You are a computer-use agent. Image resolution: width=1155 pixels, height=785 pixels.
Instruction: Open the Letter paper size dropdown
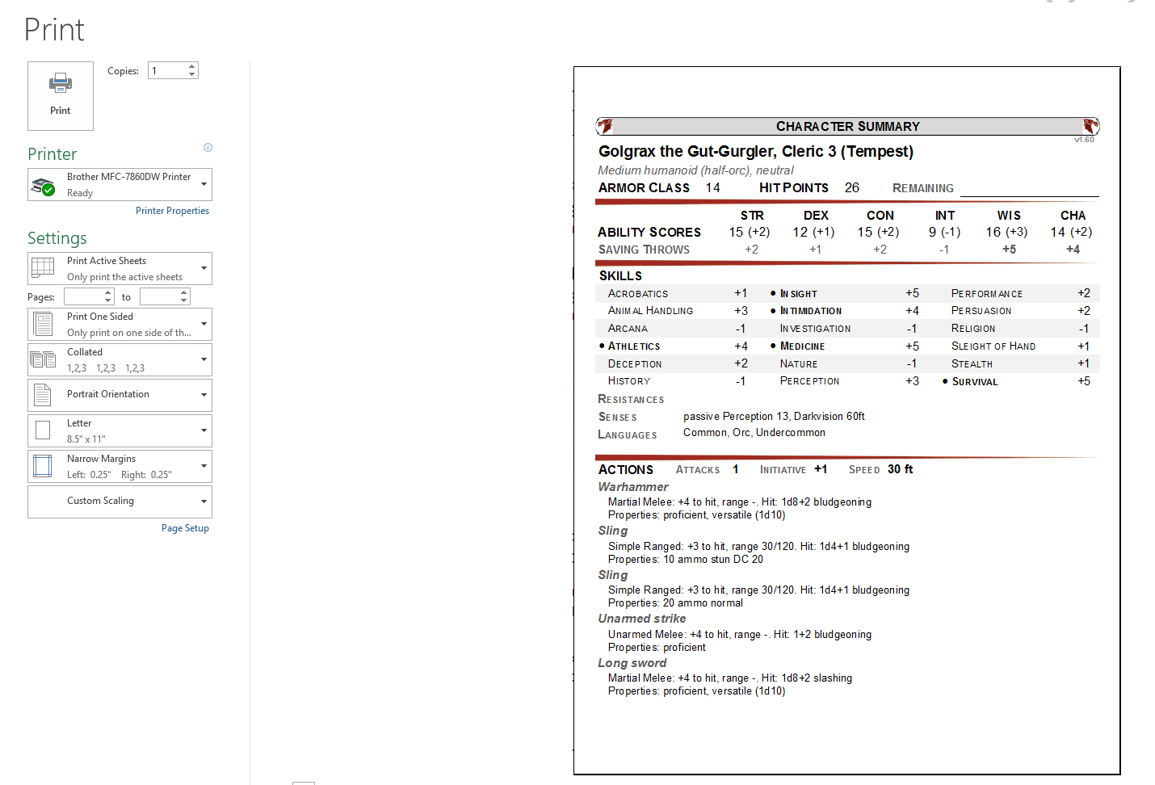(120, 430)
